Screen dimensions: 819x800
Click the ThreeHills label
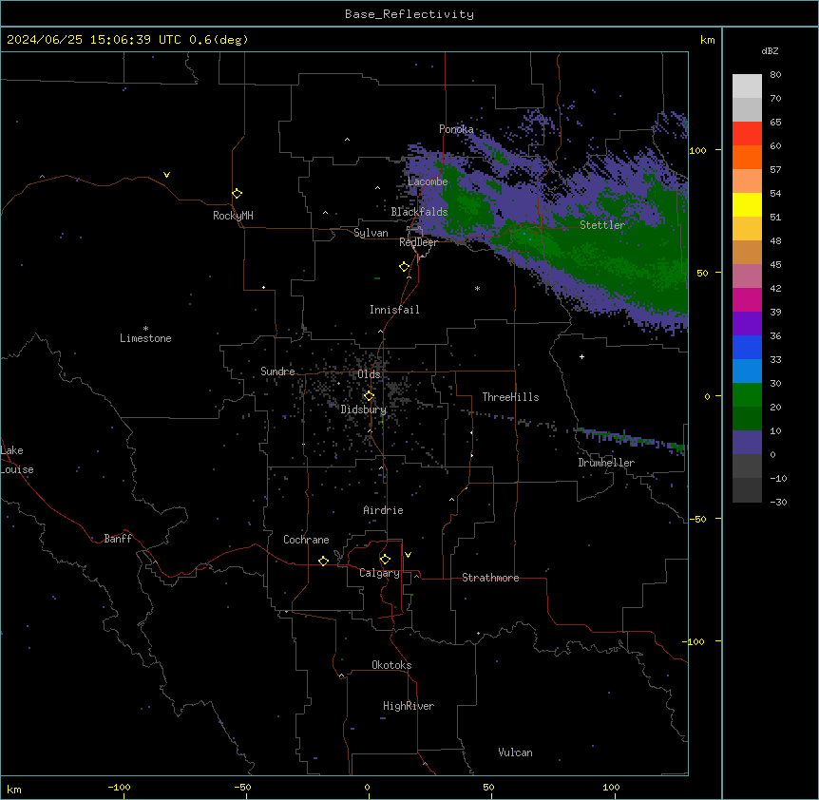click(x=510, y=397)
